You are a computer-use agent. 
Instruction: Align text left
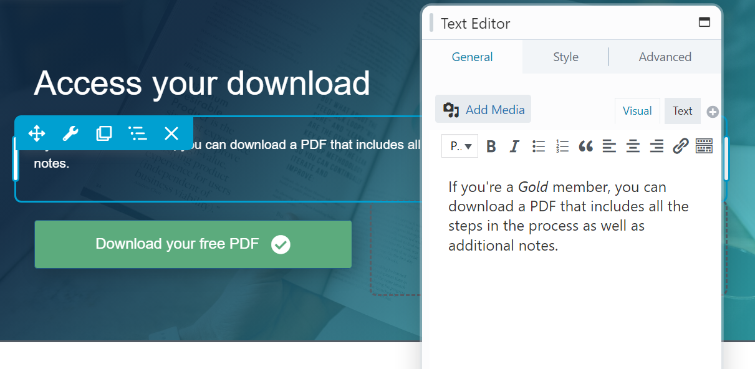(x=609, y=146)
